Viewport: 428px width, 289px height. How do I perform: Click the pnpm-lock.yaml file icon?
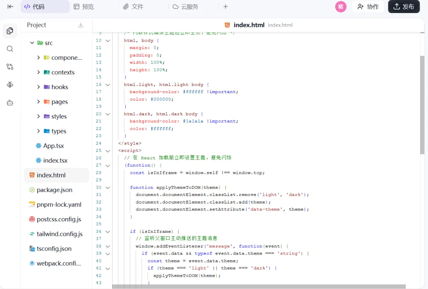32,205
